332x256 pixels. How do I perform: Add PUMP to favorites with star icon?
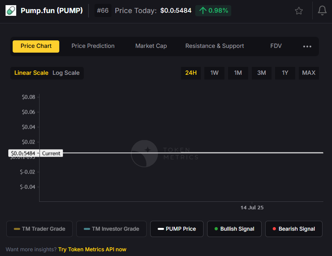click(299, 11)
